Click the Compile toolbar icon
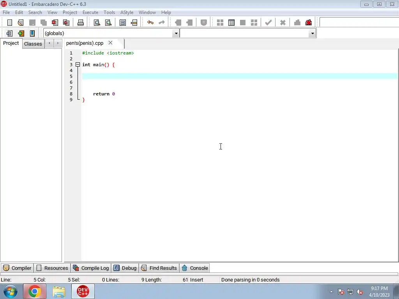399x299 pixels. 220,22
